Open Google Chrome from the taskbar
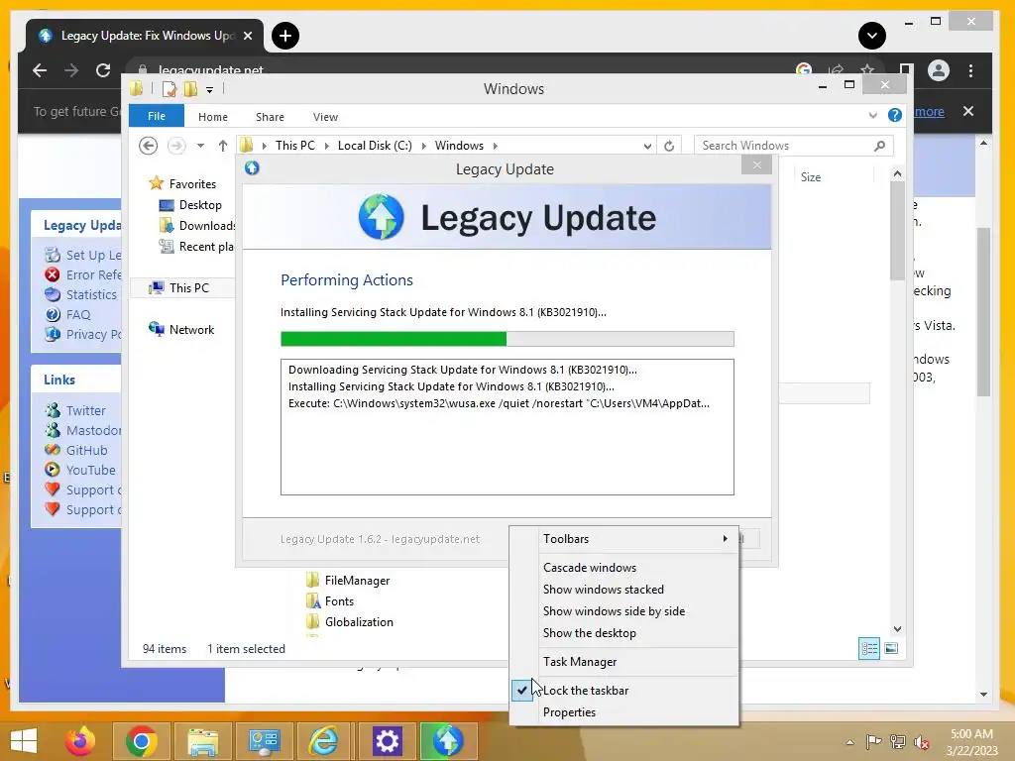Viewport: 1015px width, 761px height. (x=141, y=741)
